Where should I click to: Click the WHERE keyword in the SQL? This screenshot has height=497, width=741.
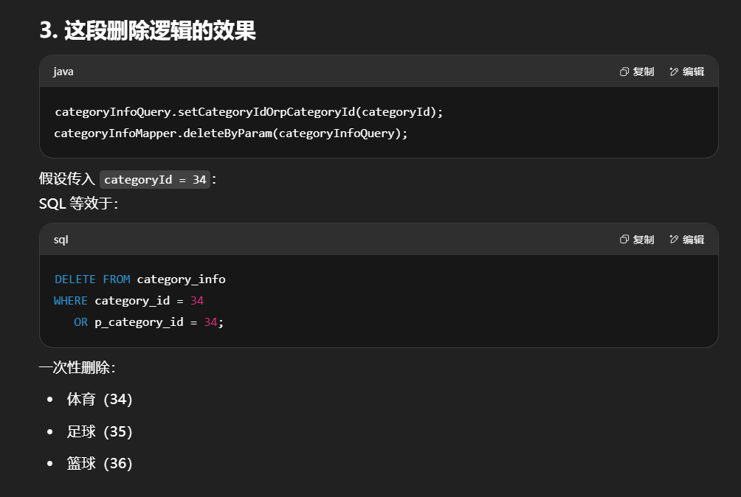71,301
